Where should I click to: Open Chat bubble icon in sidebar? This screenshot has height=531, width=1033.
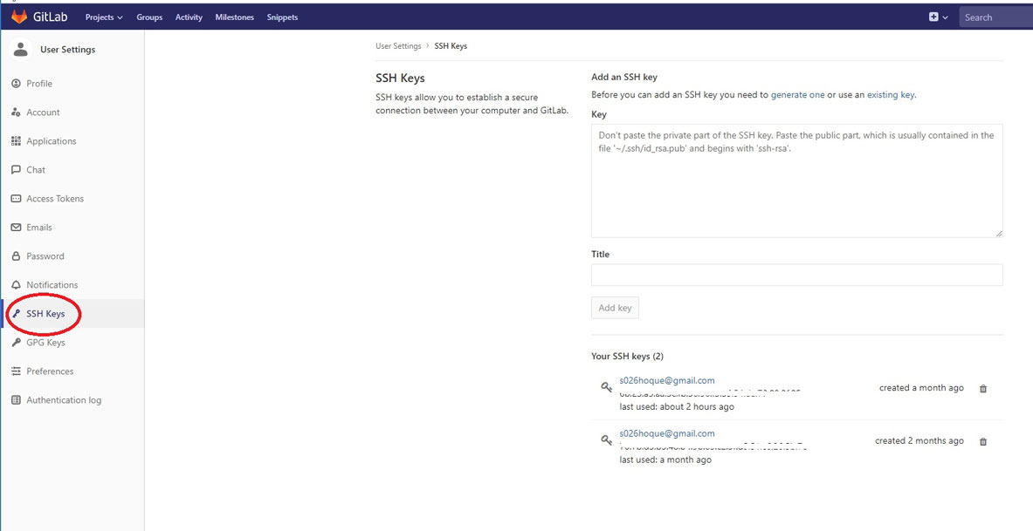pos(17,170)
